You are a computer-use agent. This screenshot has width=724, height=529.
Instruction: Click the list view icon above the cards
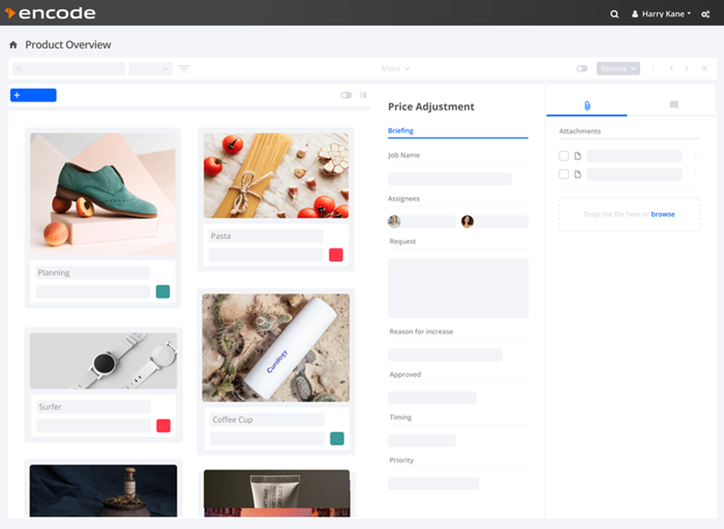(x=364, y=95)
